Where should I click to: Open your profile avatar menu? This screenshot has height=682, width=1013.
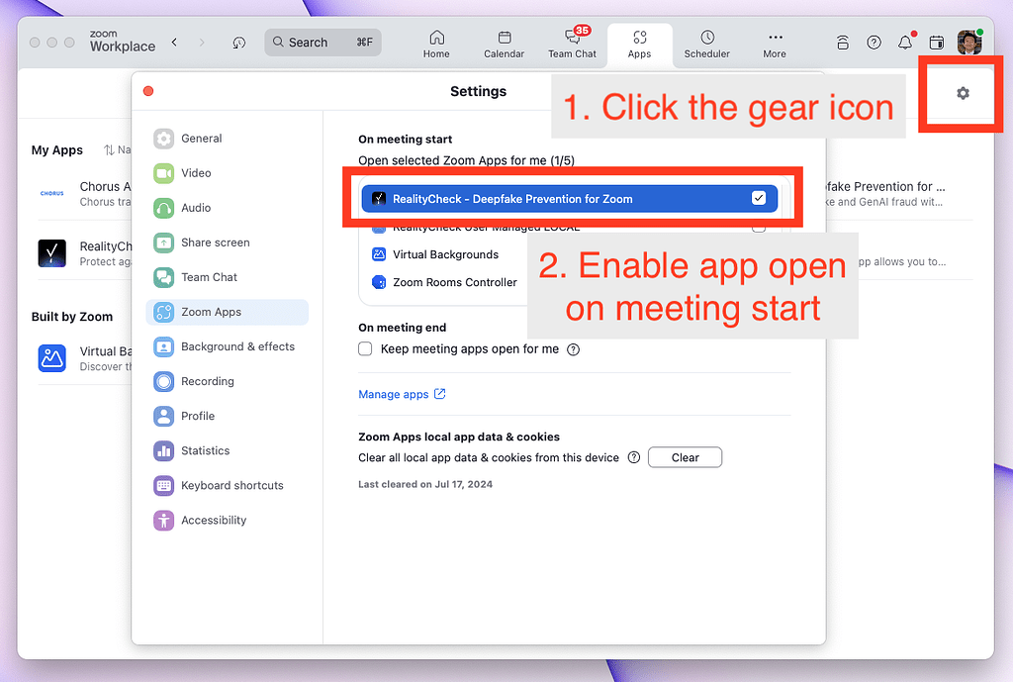click(x=968, y=42)
